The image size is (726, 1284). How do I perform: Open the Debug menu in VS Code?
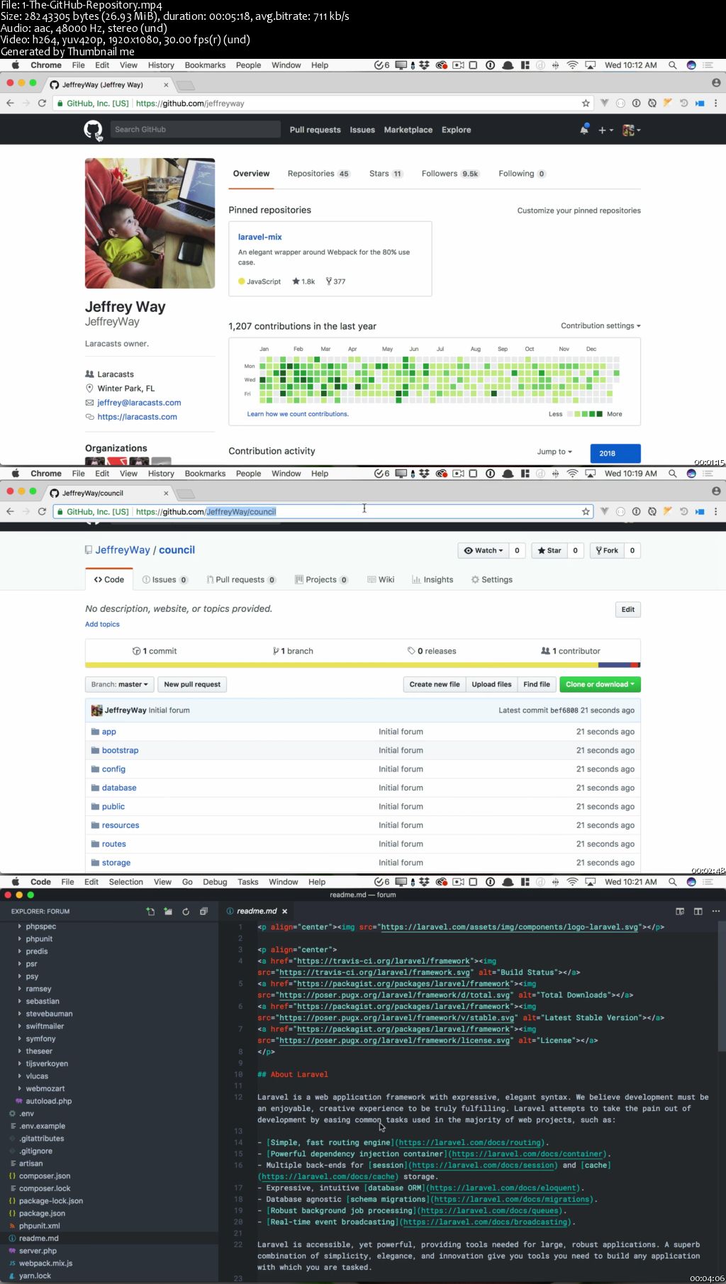click(215, 882)
